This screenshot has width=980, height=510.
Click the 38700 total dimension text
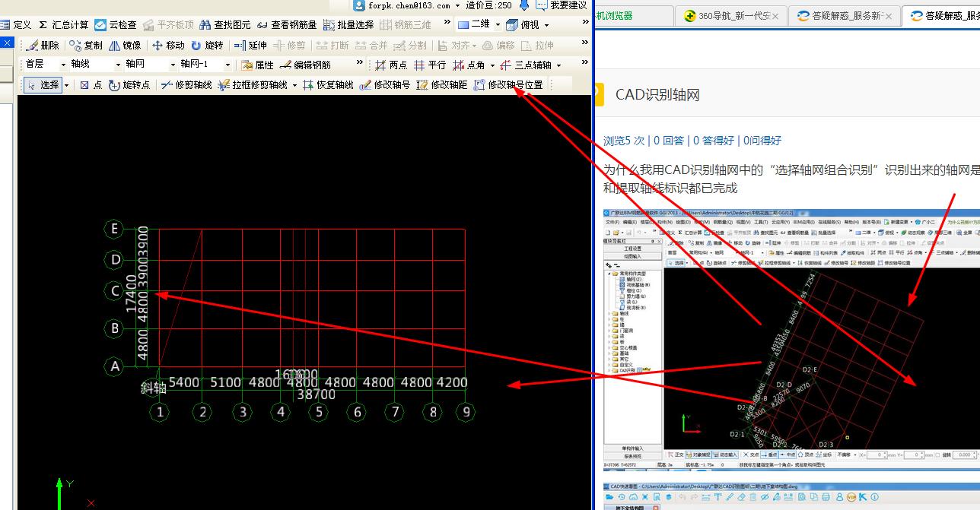[x=317, y=394]
